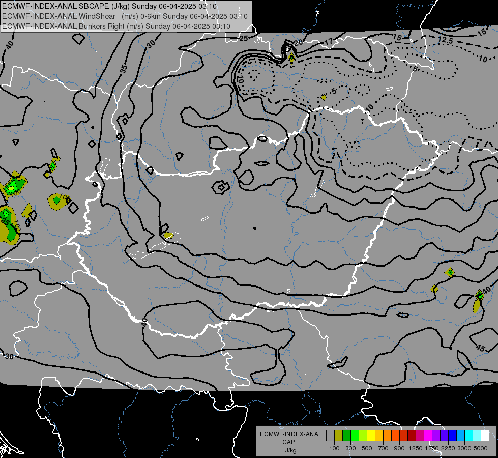Click the legend title ECMWF-INDEX-ANAL
Viewport: 498px width, 458px height.
tap(290, 434)
